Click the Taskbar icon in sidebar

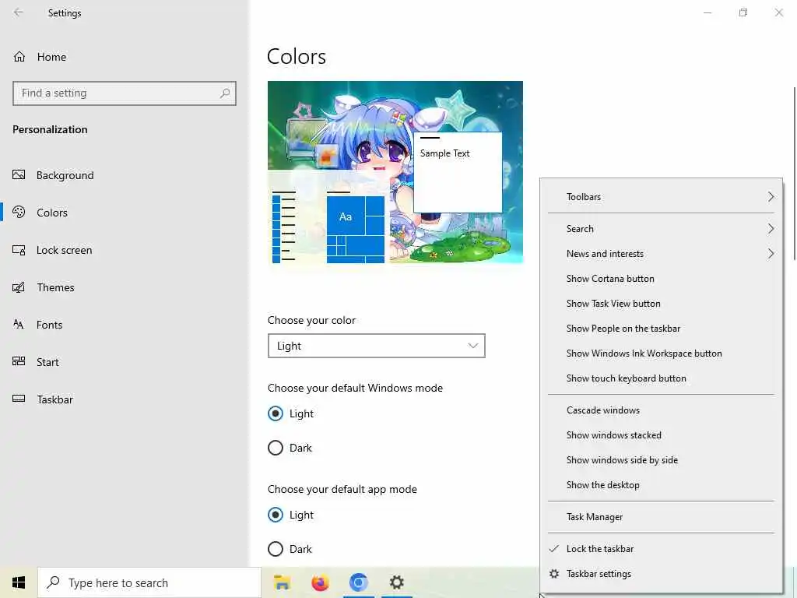tap(19, 399)
